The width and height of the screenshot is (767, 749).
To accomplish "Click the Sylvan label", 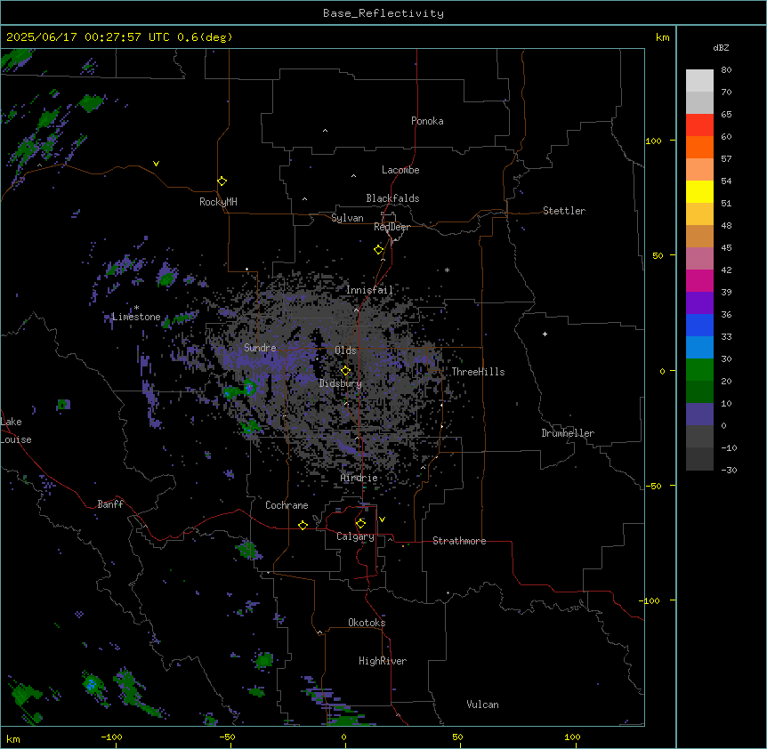I will [x=347, y=218].
